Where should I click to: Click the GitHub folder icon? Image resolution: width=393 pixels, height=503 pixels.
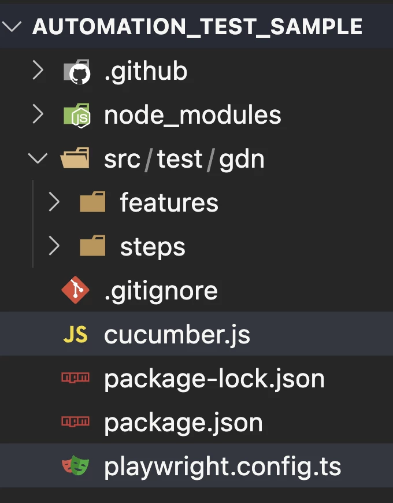pos(76,72)
